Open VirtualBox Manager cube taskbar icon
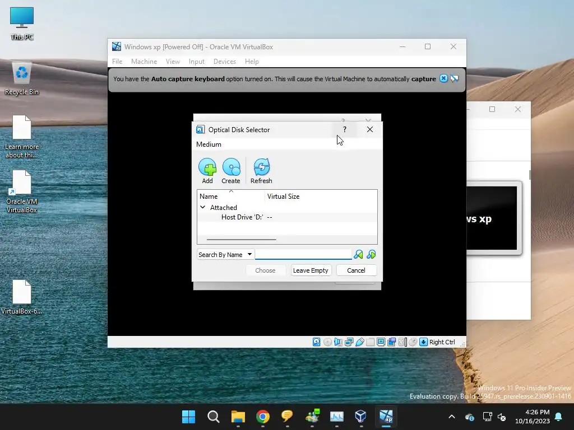Image resolution: width=574 pixels, height=430 pixels. [x=361, y=417]
